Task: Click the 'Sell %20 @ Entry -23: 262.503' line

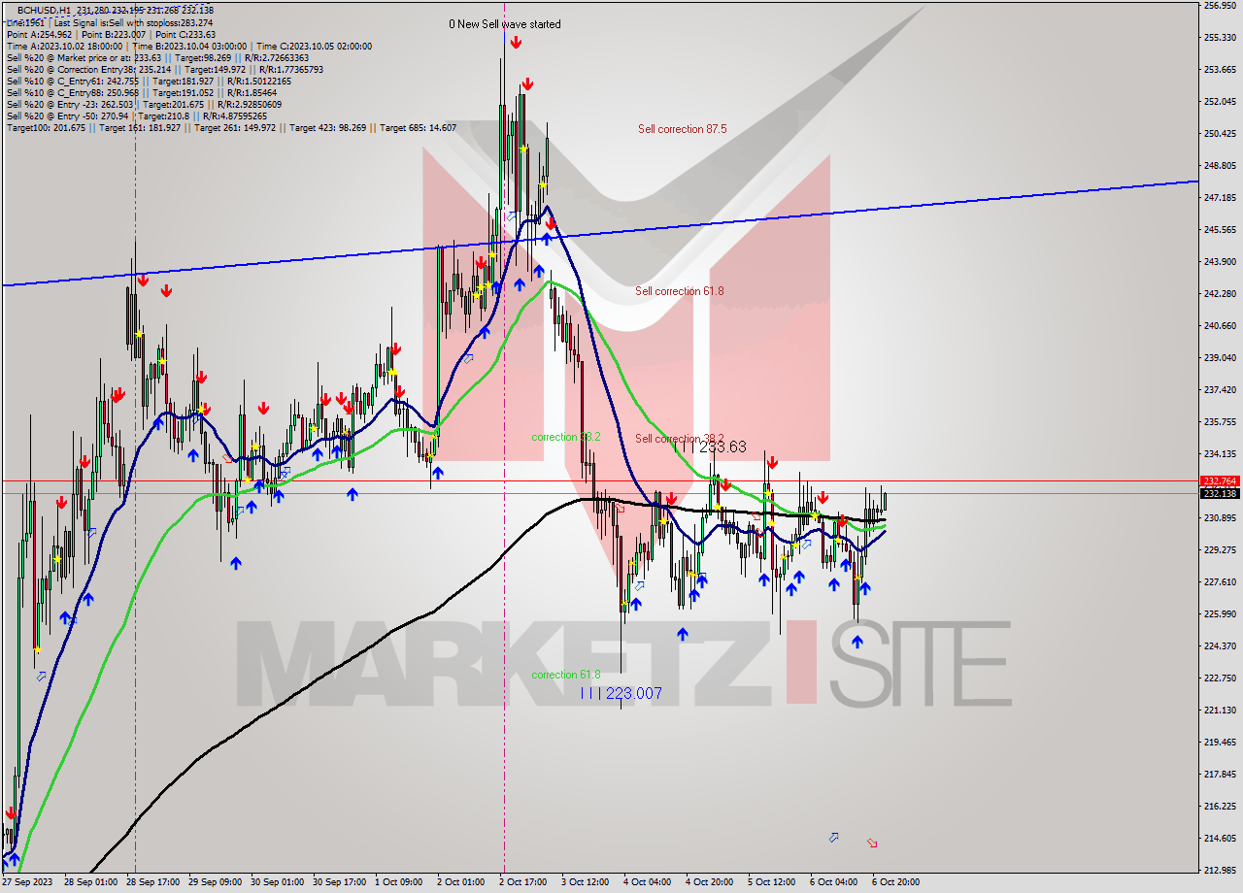Action: [x=144, y=104]
